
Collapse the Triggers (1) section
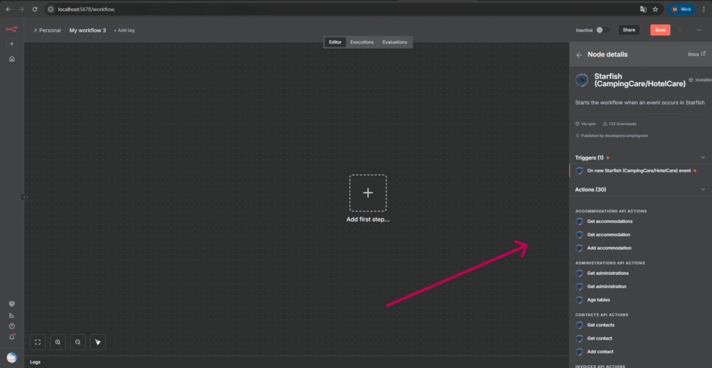click(x=703, y=158)
